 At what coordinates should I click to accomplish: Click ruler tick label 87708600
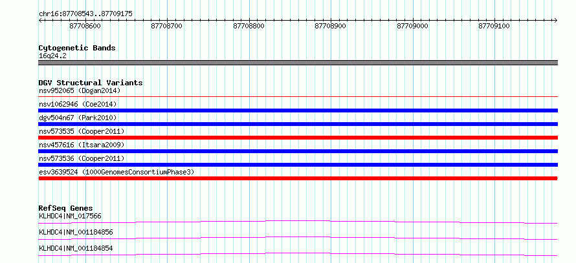[85, 26]
